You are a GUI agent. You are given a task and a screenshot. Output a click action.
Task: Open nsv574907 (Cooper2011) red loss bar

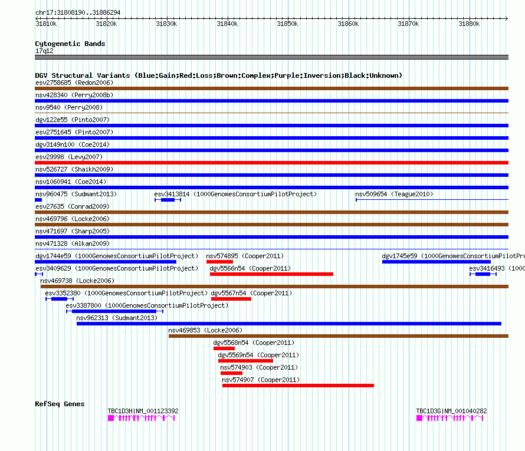(x=298, y=386)
